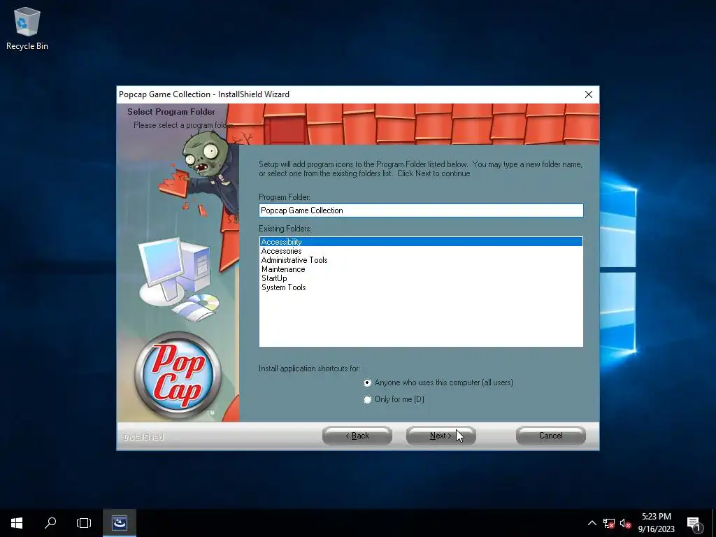Go back with the Back button

(357, 436)
